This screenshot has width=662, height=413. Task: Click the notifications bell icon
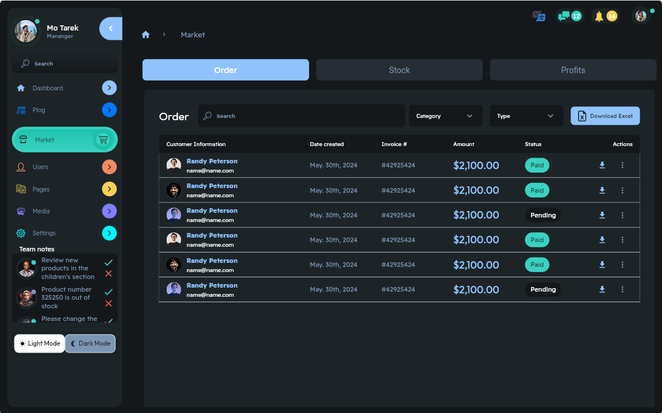point(598,16)
